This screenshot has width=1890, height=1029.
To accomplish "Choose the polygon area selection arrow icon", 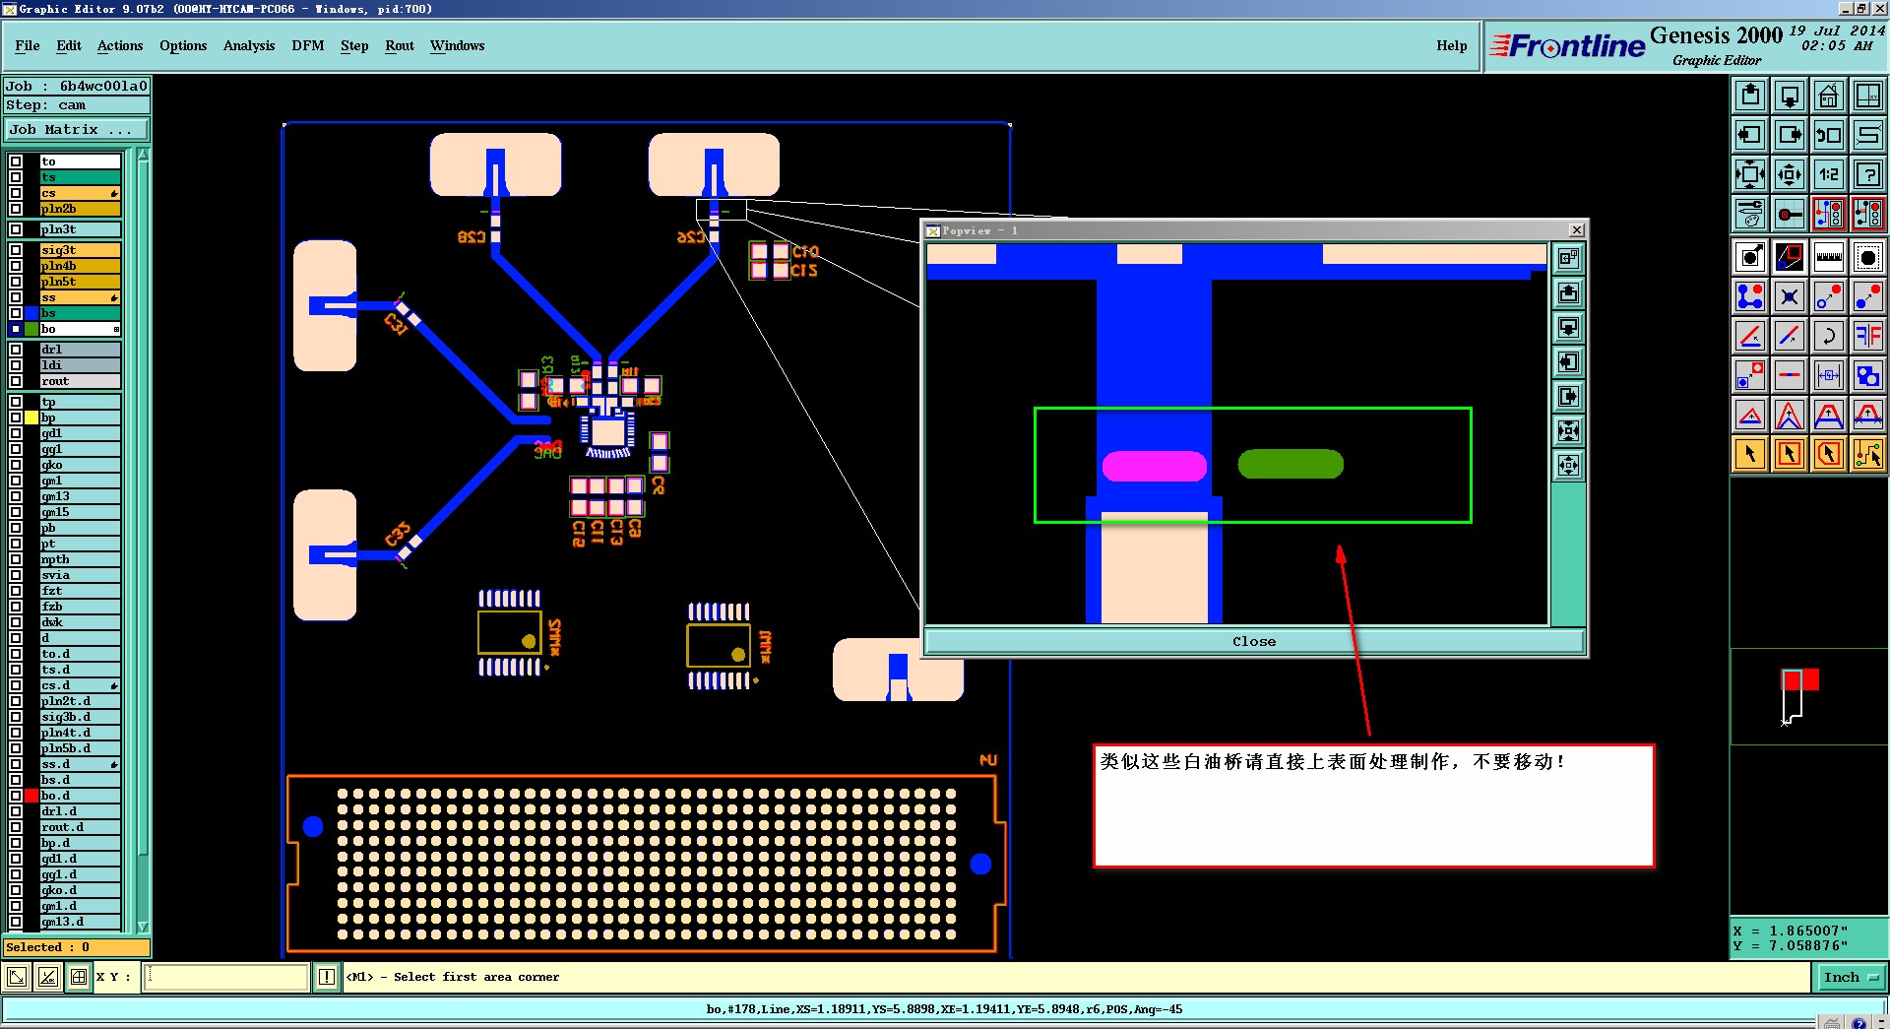I will click(x=1828, y=454).
